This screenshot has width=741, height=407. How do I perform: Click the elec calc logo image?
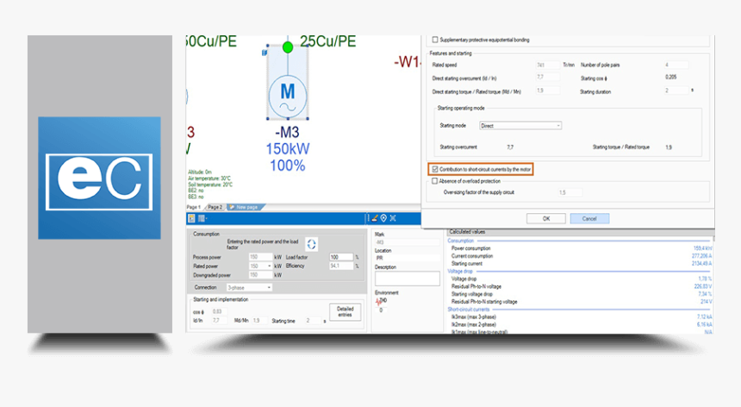(x=99, y=178)
